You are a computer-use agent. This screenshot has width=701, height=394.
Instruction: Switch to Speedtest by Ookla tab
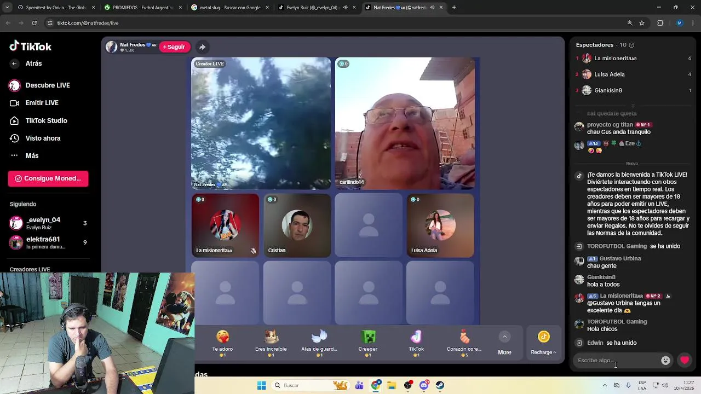pos(56,8)
